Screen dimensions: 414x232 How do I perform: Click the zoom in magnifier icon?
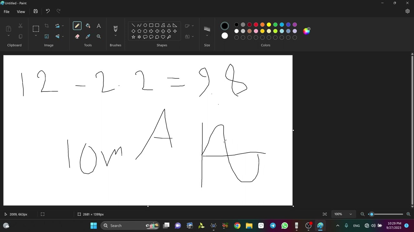point(409,214)
